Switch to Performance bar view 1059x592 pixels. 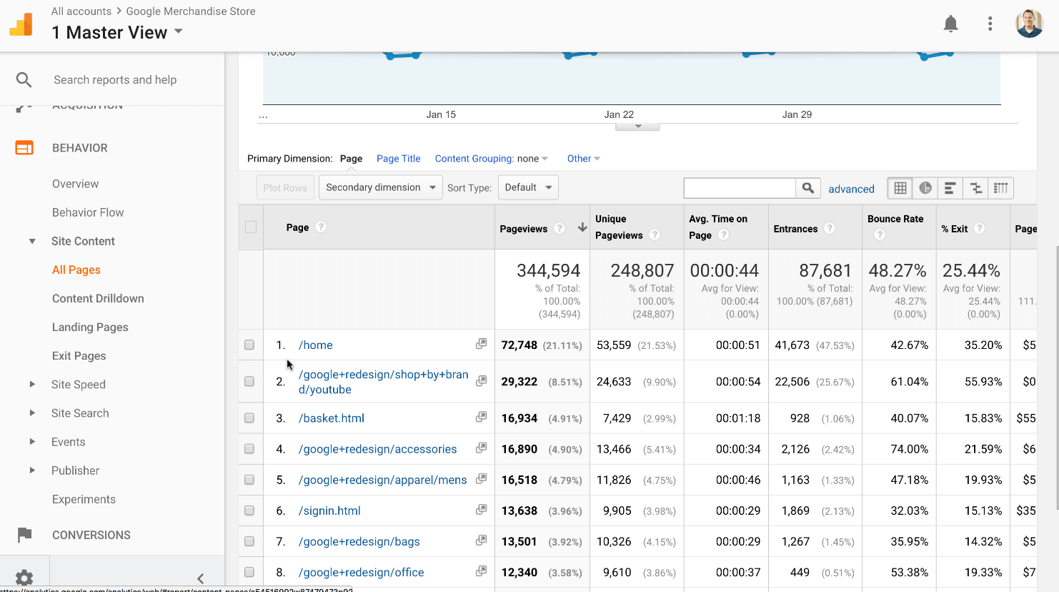click(950, 188)
